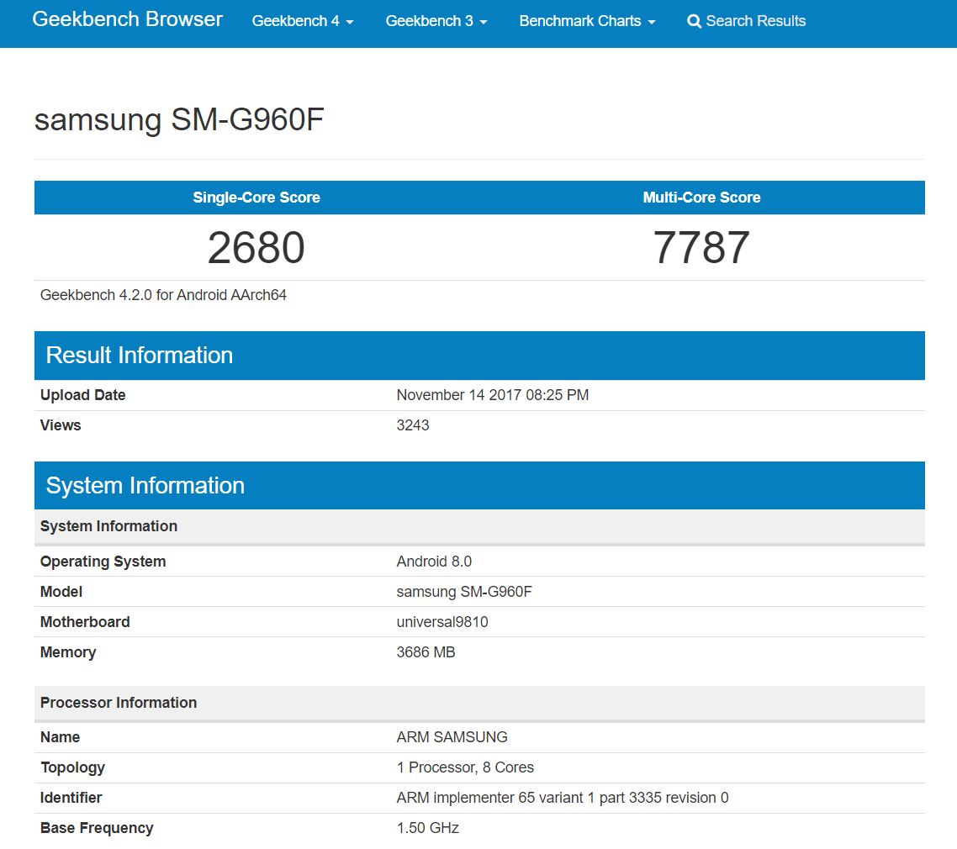Open the Geekbench 4 dropdown menu
Screen dimensions: 957x849
(303, 21)
